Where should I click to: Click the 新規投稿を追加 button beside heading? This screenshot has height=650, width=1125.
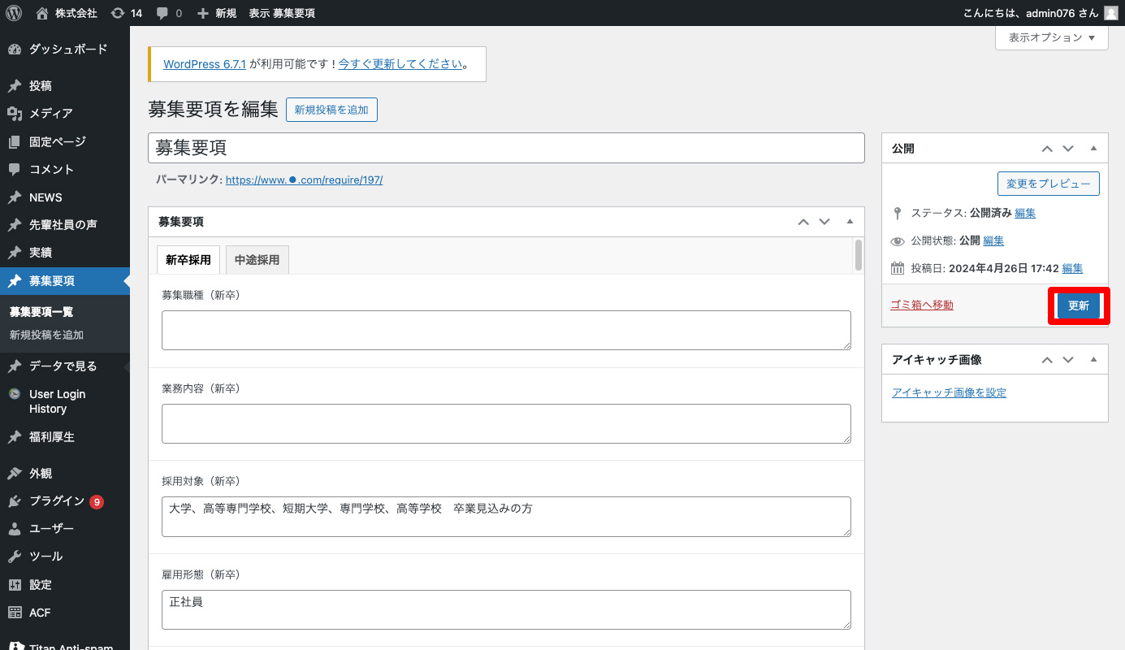331,110
